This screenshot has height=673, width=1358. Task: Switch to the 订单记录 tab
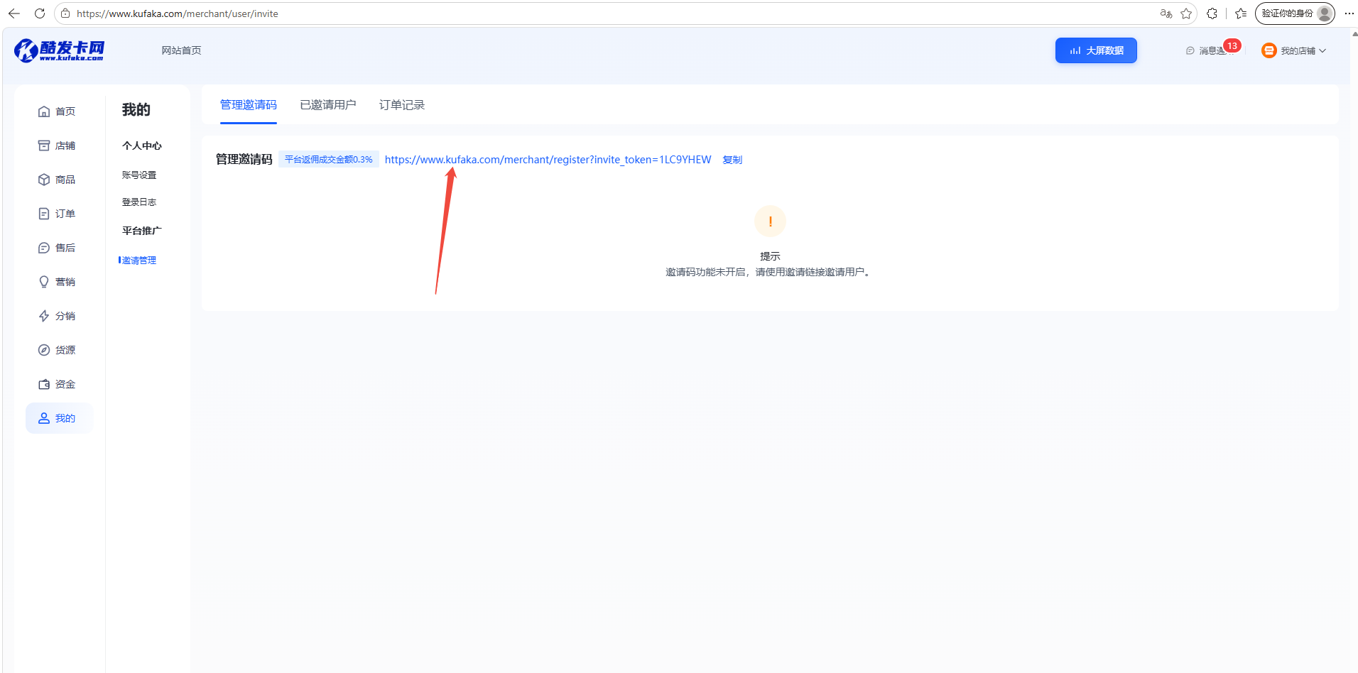pyautogui.click(x=402, y=105)
